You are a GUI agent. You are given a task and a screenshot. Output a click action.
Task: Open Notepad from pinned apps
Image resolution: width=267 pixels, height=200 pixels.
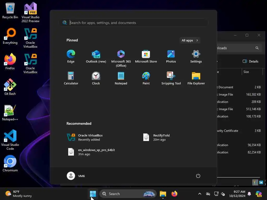point(121,78)
